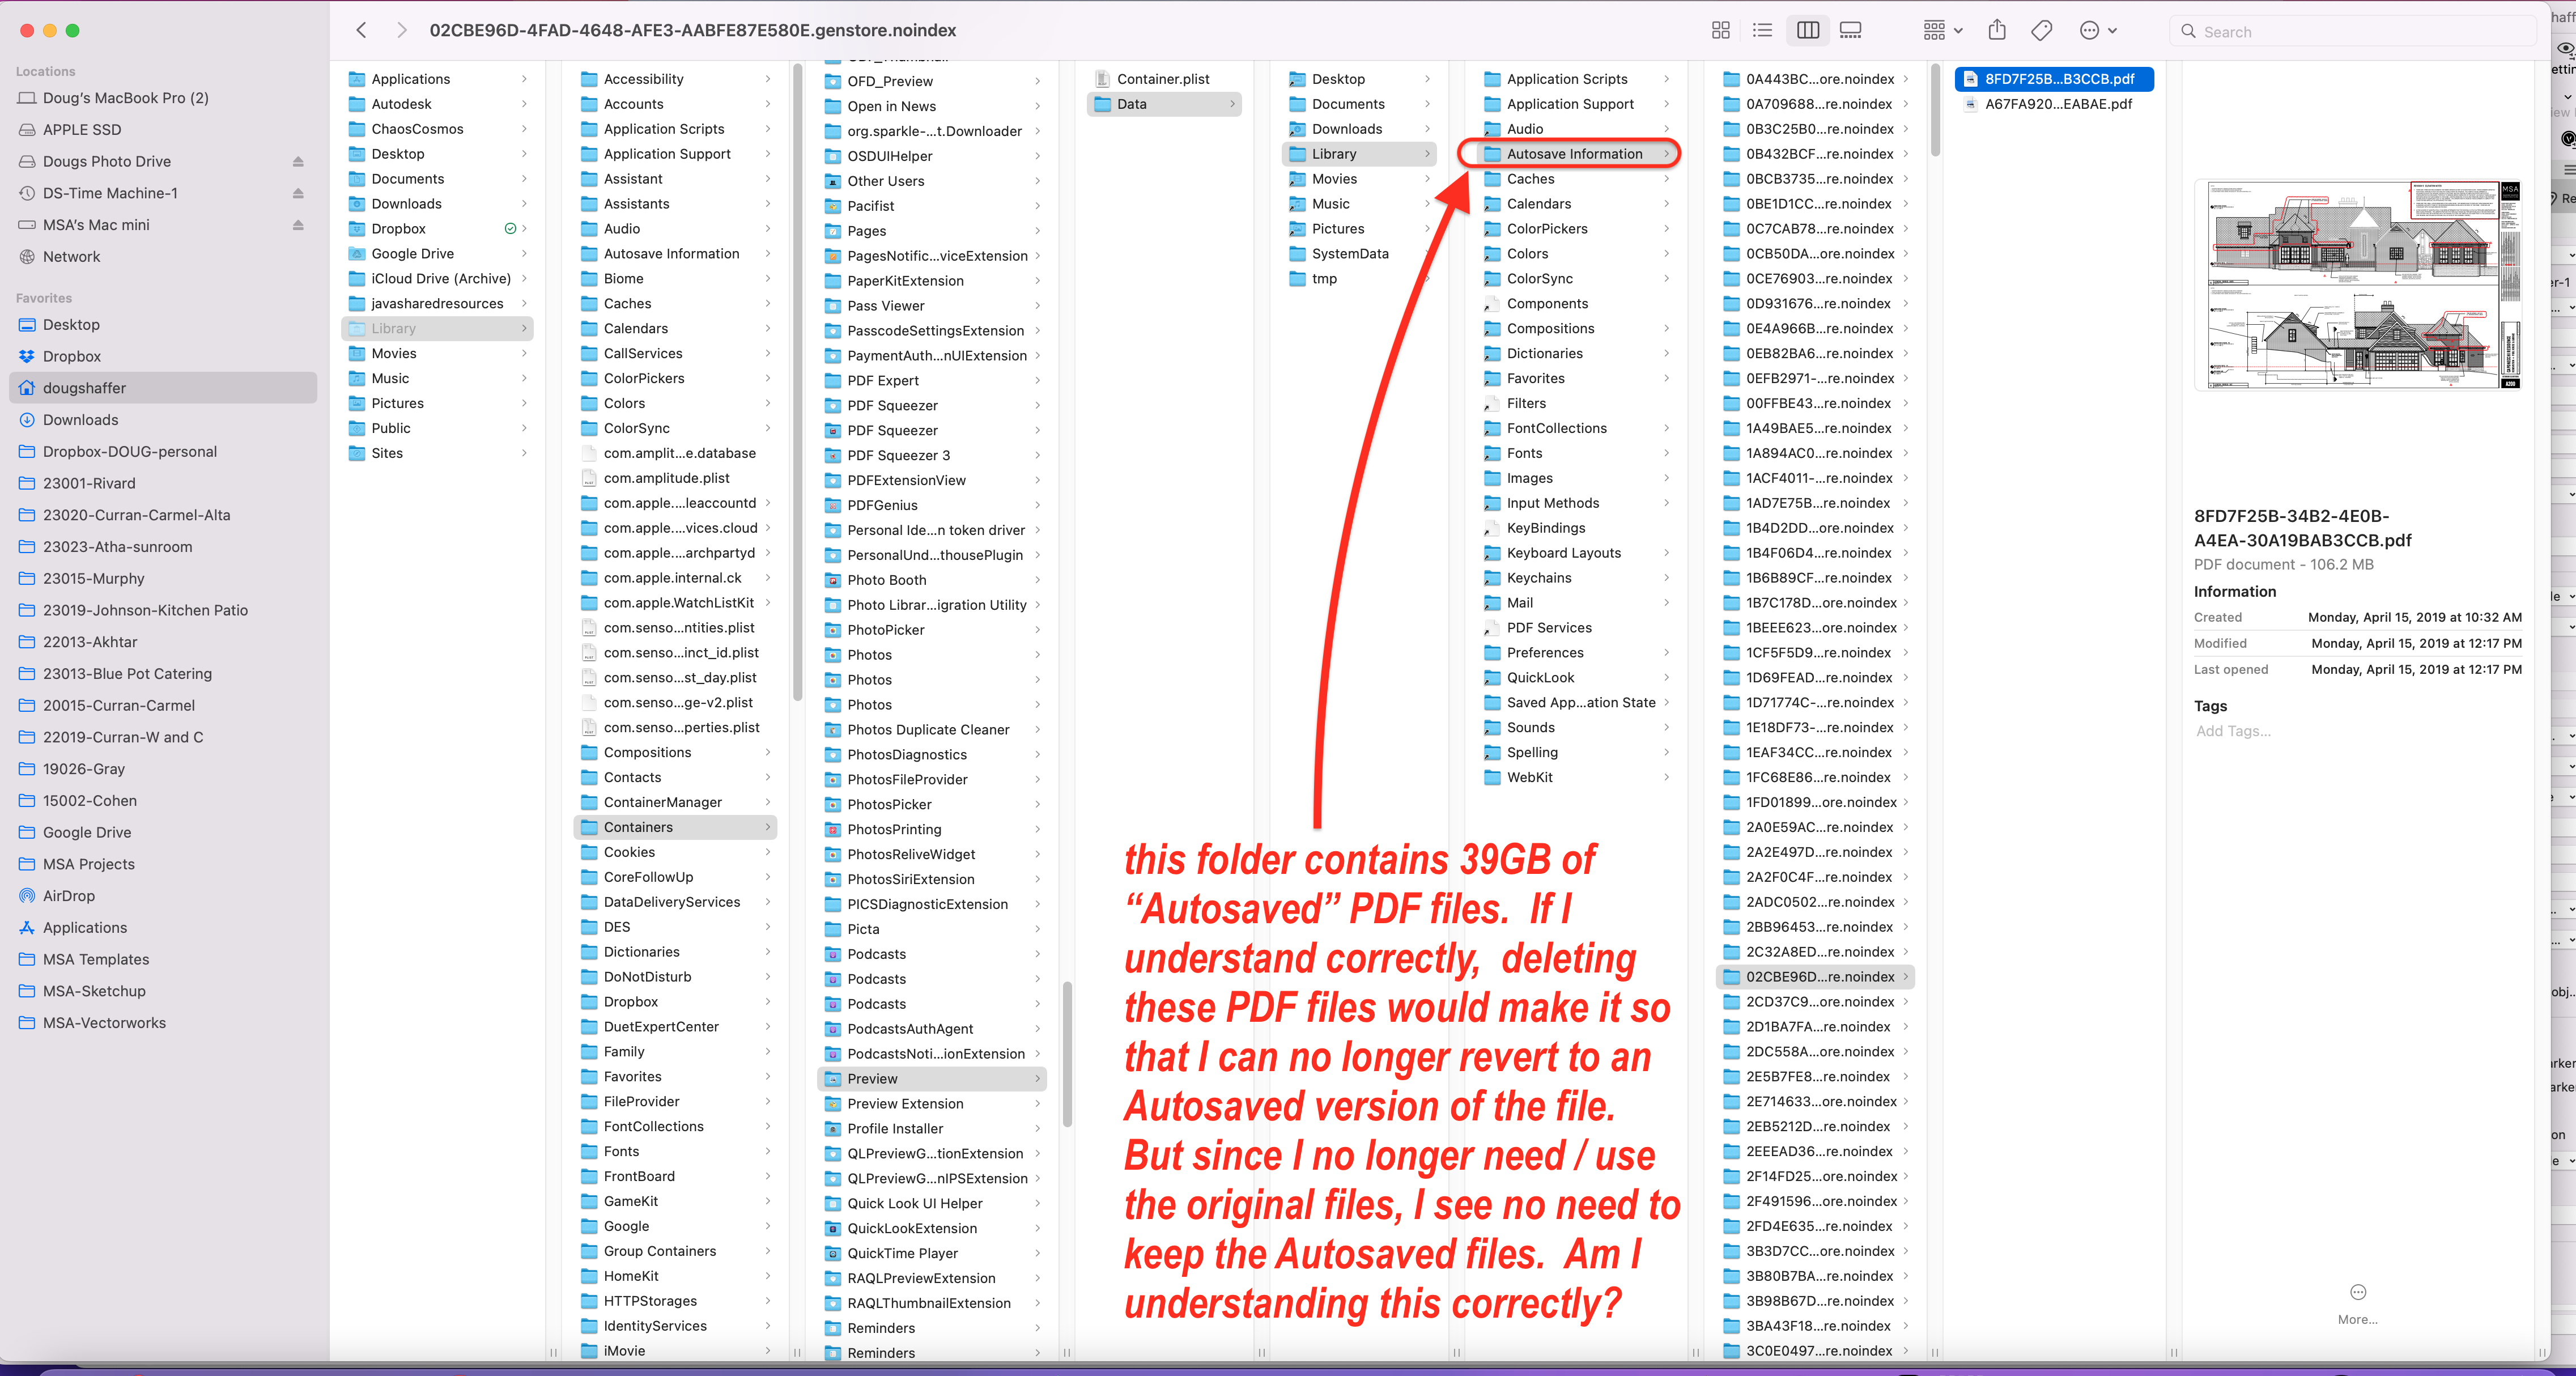Select column view in toolbar
Image resolution: width=2576 pixels, height=1376 pixels.
point(1808,31)
